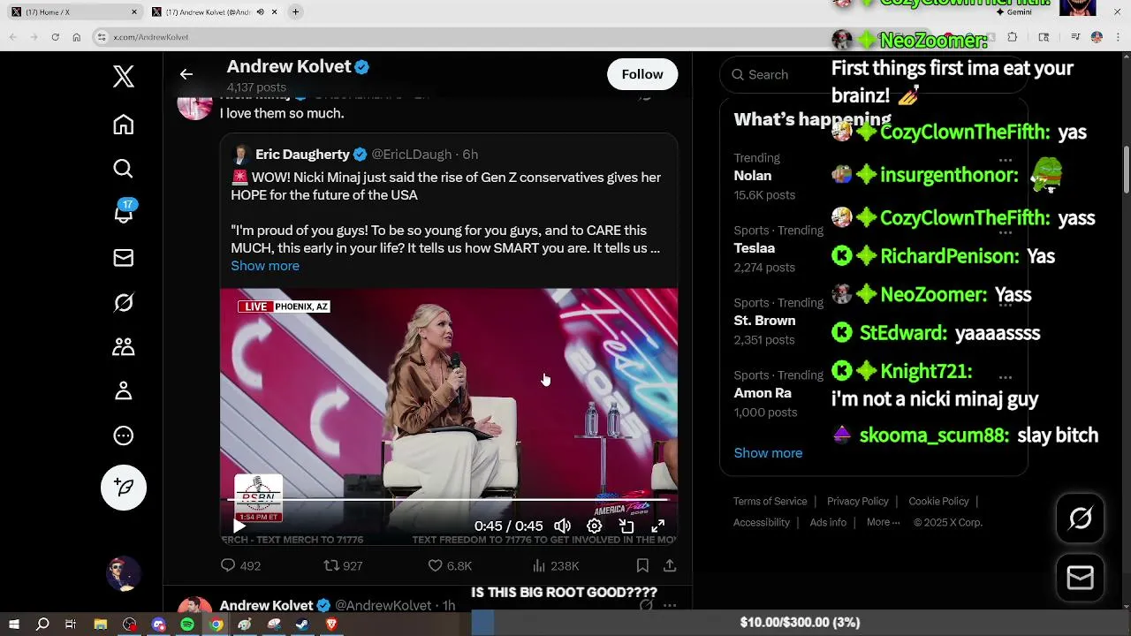Image resolution: width=1131 pixels, height=636 pixels.
Task: Click the compose Post feather button
Action: [124, 488]
